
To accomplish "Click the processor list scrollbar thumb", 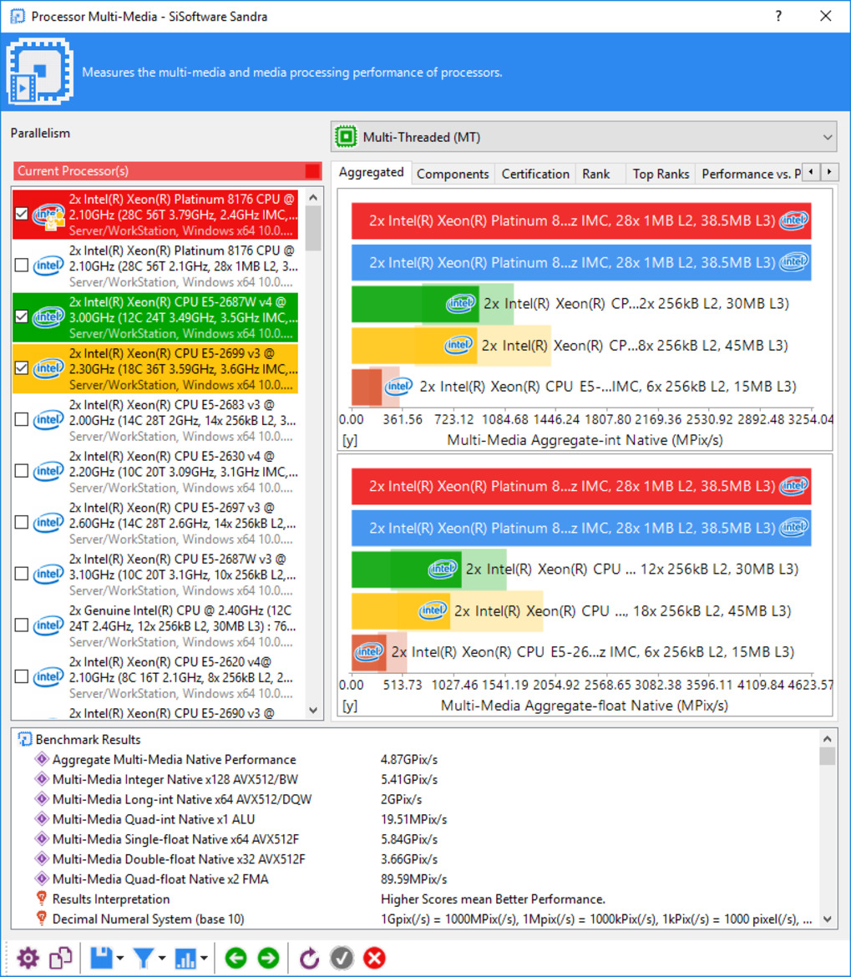I will click(x=313, y=228).
